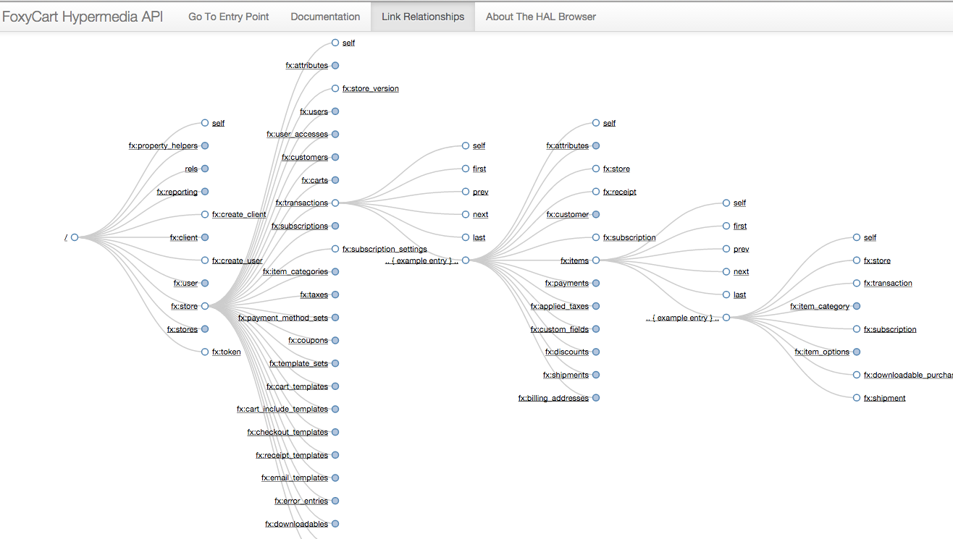Viewport: 953px width, 539px height.
Task: Expand the fx:stores node circle
Action: (205, 329)
